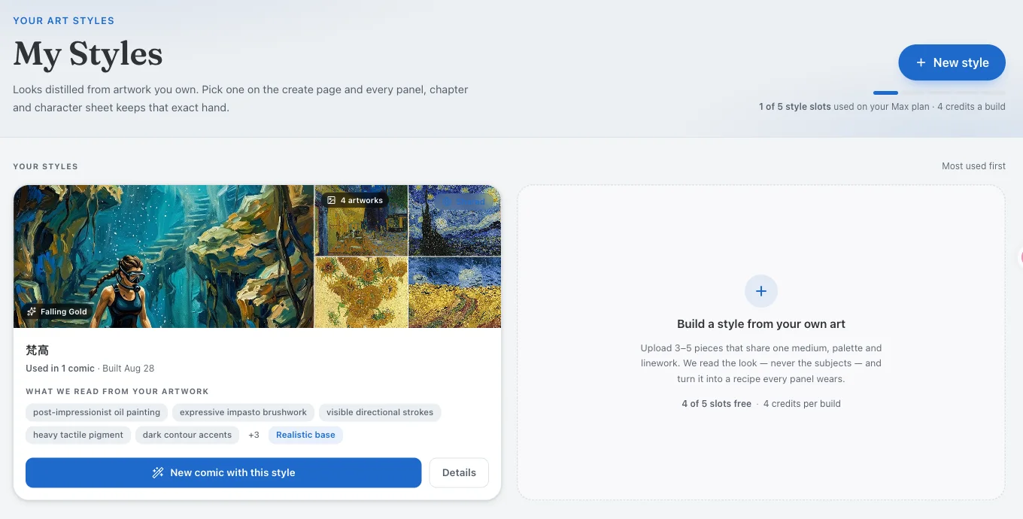Open the café terrace artwork thumbnail

click(x=361, y=220)
